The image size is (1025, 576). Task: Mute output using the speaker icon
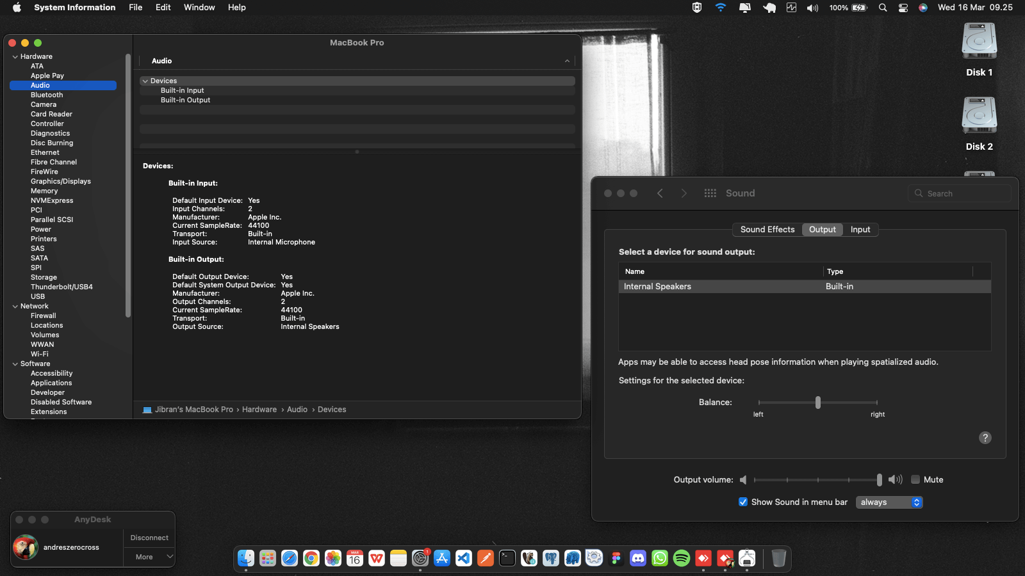coord(743,479)
